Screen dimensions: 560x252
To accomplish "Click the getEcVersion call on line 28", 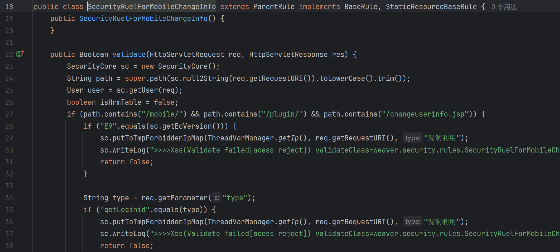I will (187, 126).
